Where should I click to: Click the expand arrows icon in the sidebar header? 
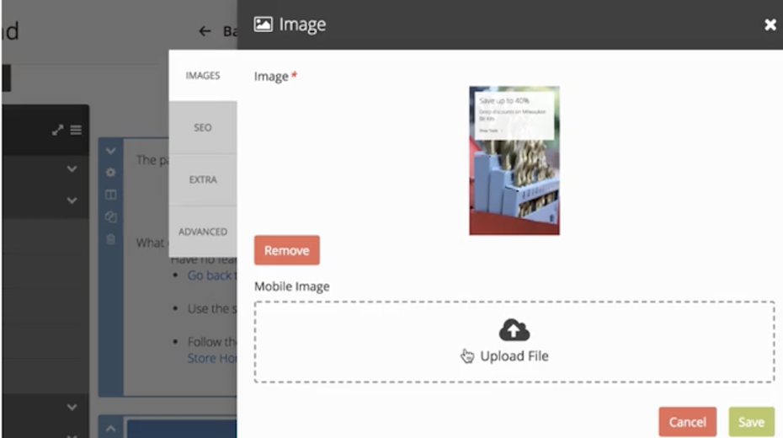coord(57,130)
